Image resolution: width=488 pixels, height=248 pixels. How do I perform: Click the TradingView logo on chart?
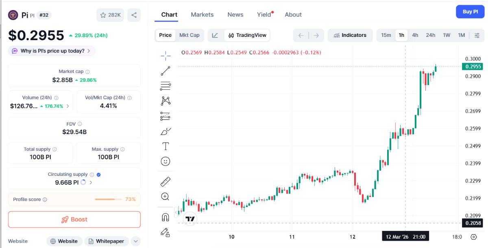(190, 219)
